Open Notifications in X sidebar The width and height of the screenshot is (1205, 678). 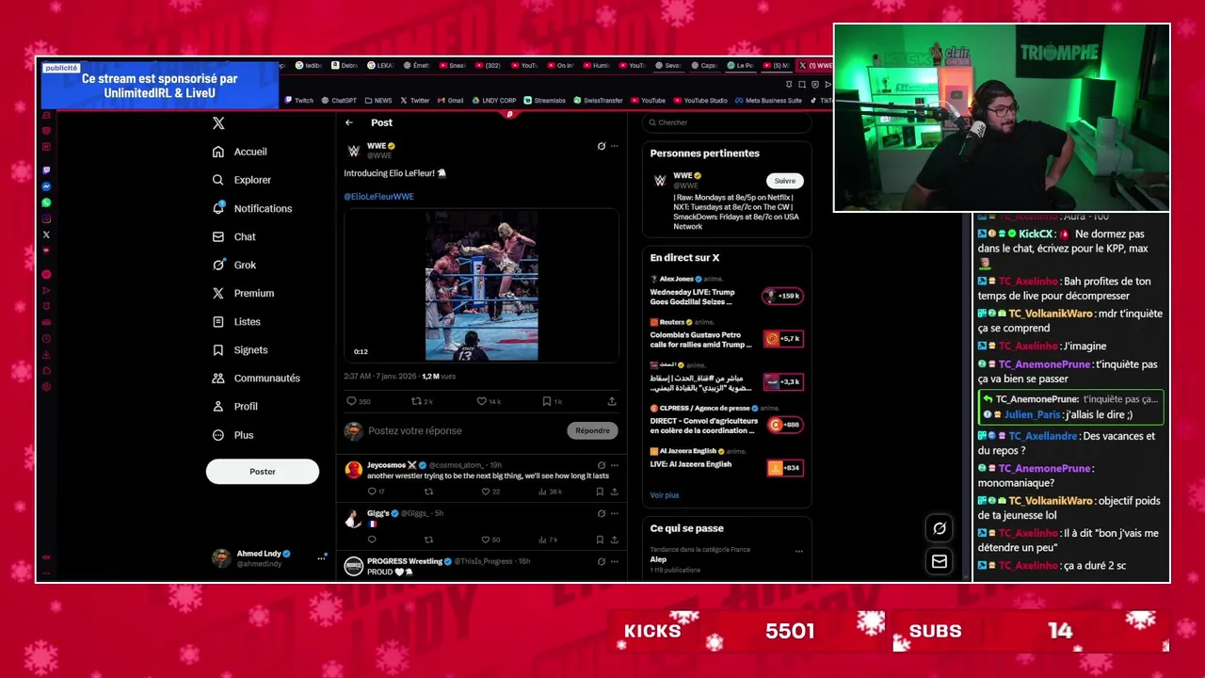[x=253, y=208]
